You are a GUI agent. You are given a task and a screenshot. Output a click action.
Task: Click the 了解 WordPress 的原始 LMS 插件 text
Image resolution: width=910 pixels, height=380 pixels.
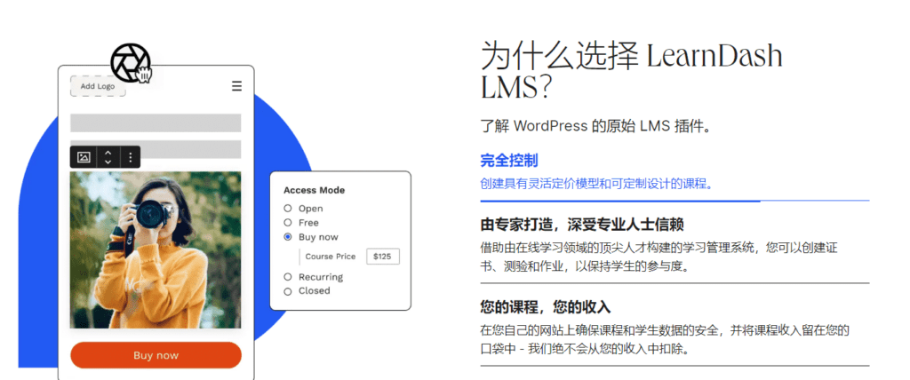[x=595, y=126]
